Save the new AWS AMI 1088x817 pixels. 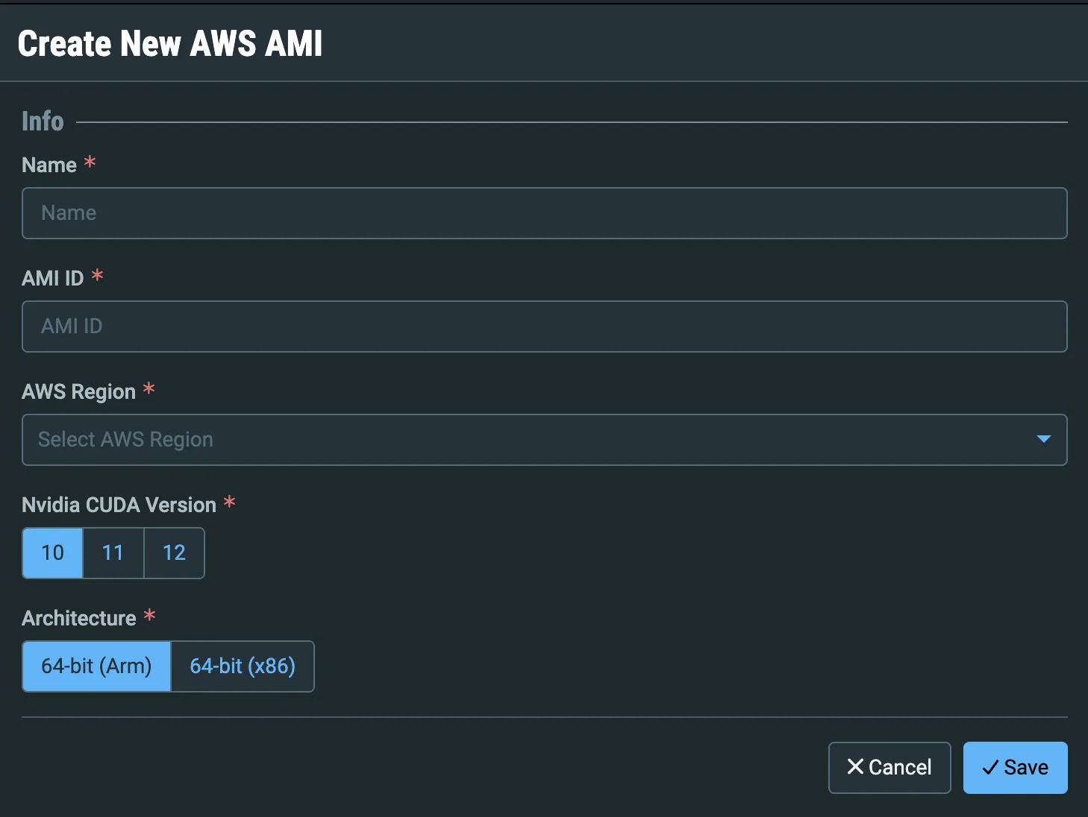pyautogui.click(x=1015, y=768)
